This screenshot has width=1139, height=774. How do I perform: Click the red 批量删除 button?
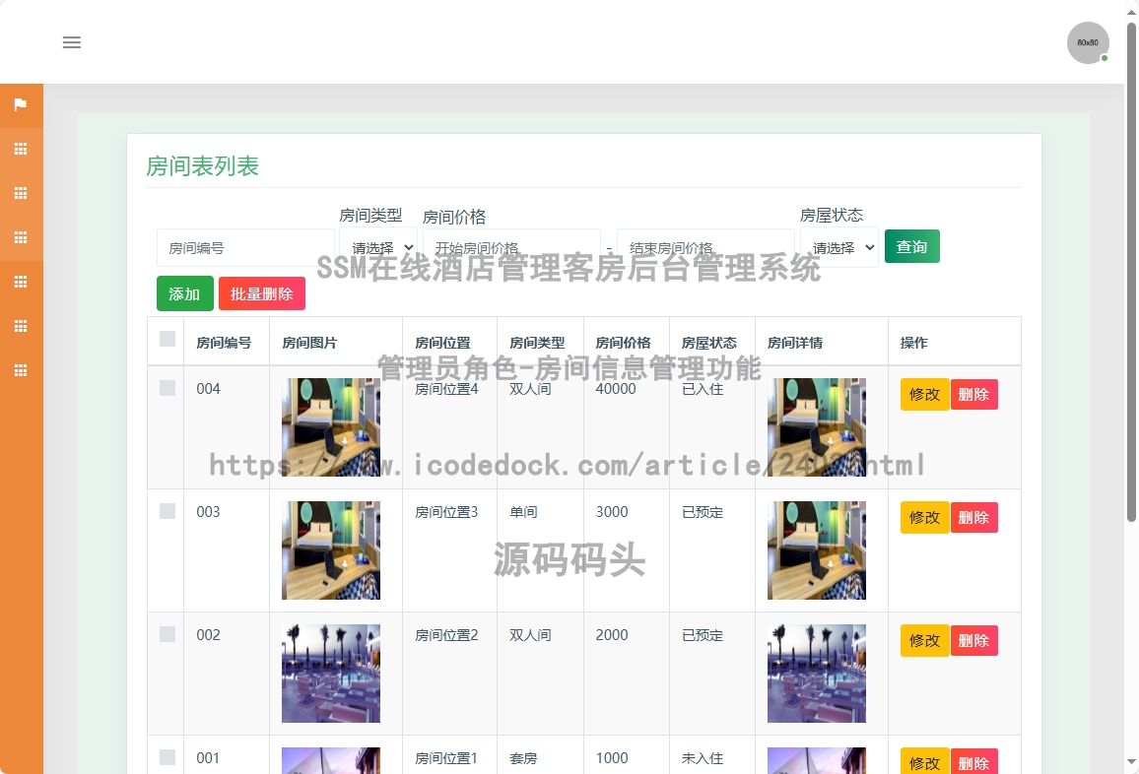tap(261, 294)
